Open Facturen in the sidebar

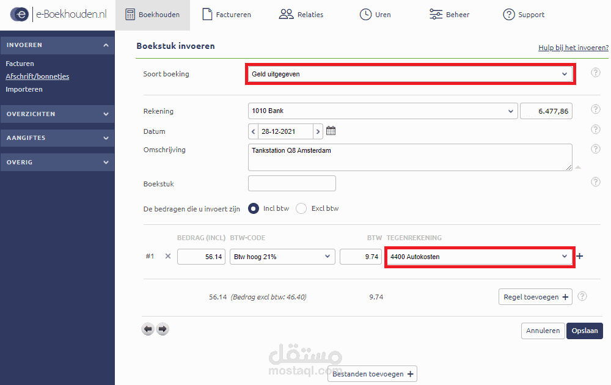point(20,64)
